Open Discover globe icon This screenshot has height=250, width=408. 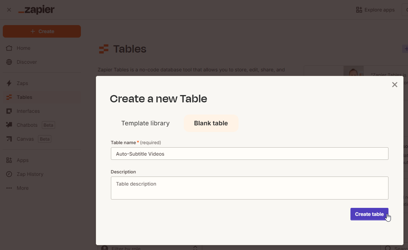tap(9, 62)
